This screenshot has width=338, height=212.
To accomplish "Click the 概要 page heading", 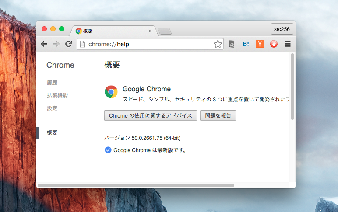I will [x=112, y=65].
